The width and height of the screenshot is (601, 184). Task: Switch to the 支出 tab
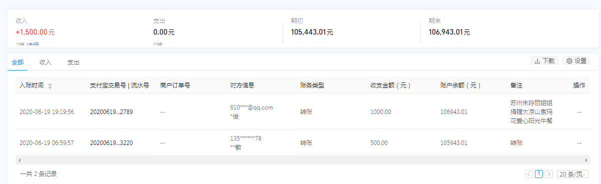tap(74, 62)
